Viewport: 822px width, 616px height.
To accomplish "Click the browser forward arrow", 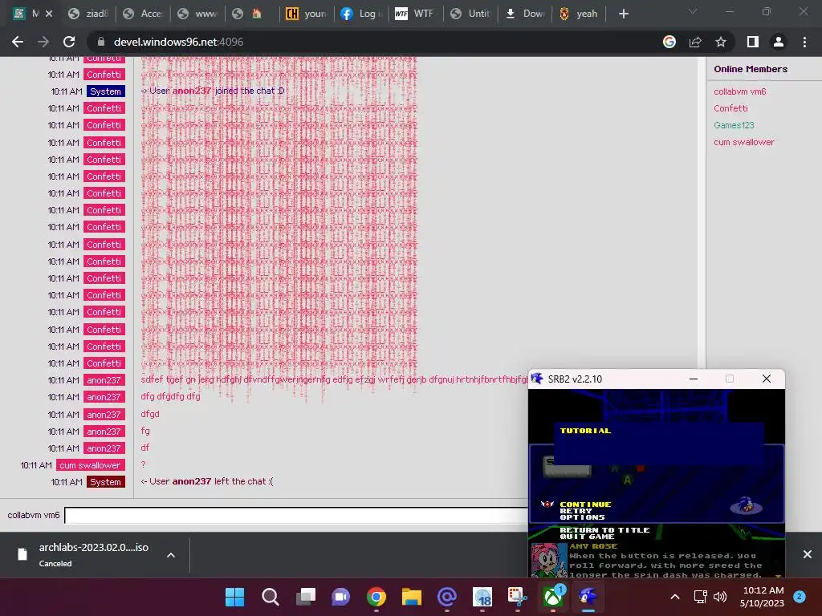I will [x=43, y=42].
